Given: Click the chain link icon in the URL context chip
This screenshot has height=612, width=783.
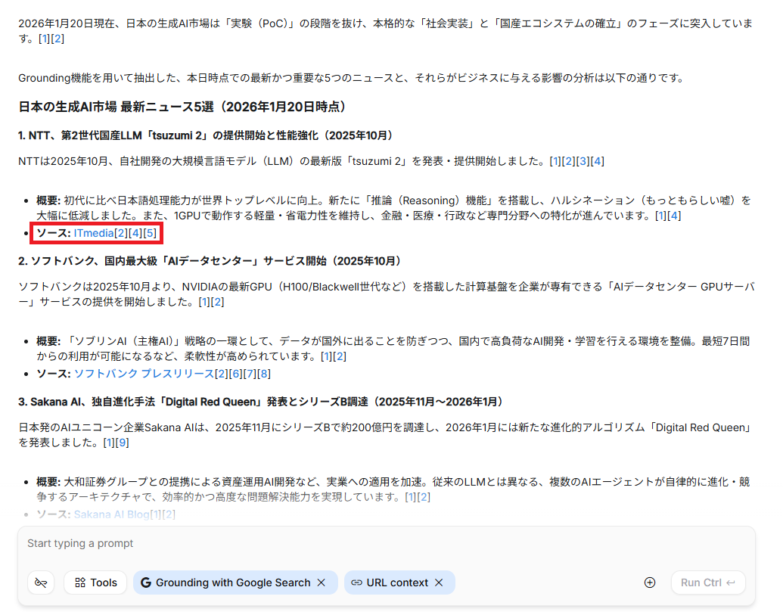Looking at the screenshot, I should 356,582.
